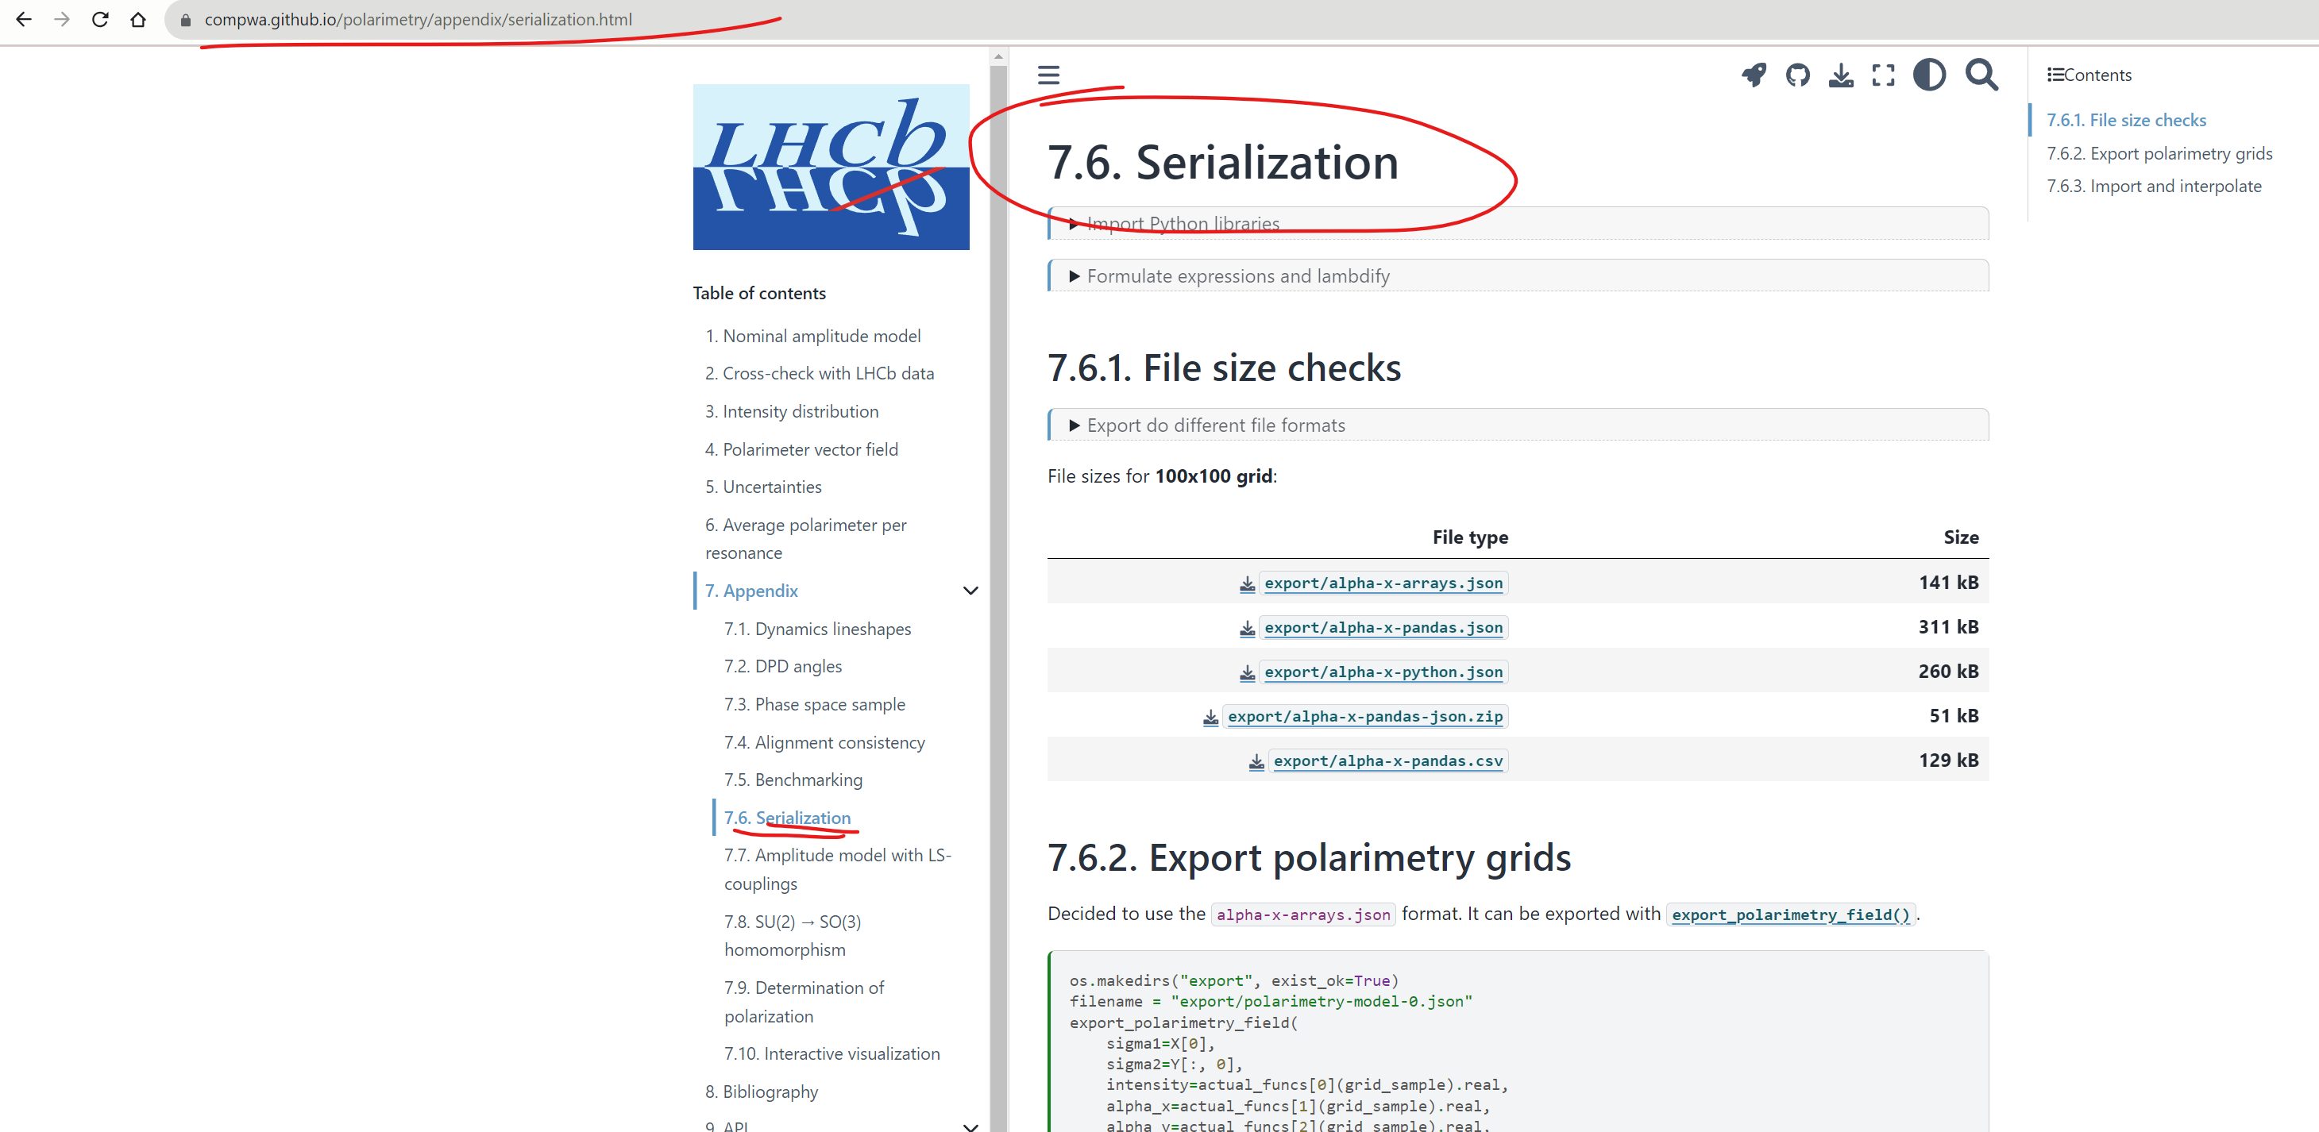This screenshot has height=1132, width=2319.
Task: Download export/alpha-x-pandas.csv via its download icon
Action: 1256,761
